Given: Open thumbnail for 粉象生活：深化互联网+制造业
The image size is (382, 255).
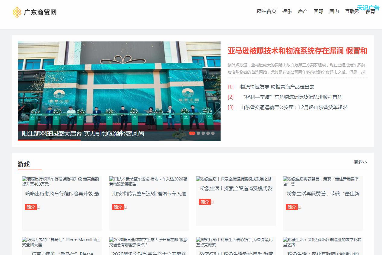Looking at the screenshot, I should click(323, 242).
